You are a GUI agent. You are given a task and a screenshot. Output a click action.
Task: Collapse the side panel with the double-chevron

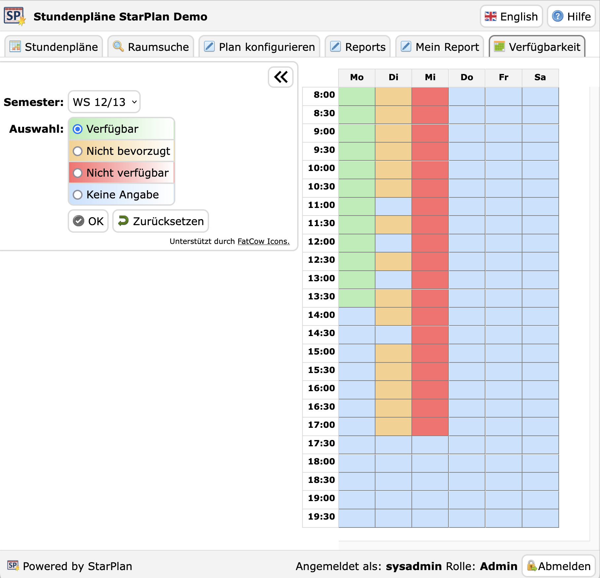click(x=281, y=77)
